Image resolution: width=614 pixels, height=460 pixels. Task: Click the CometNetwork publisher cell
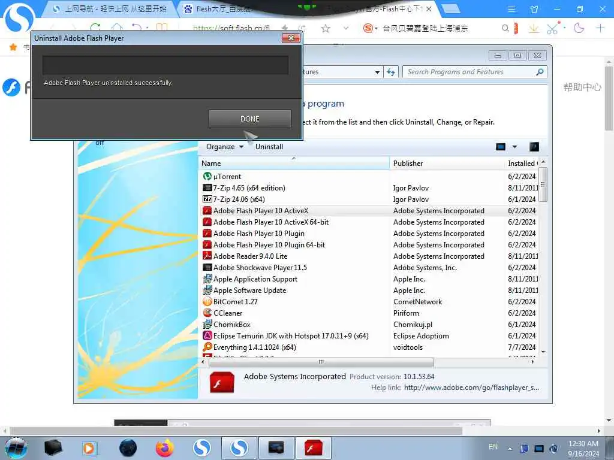(x=417, y=302)
